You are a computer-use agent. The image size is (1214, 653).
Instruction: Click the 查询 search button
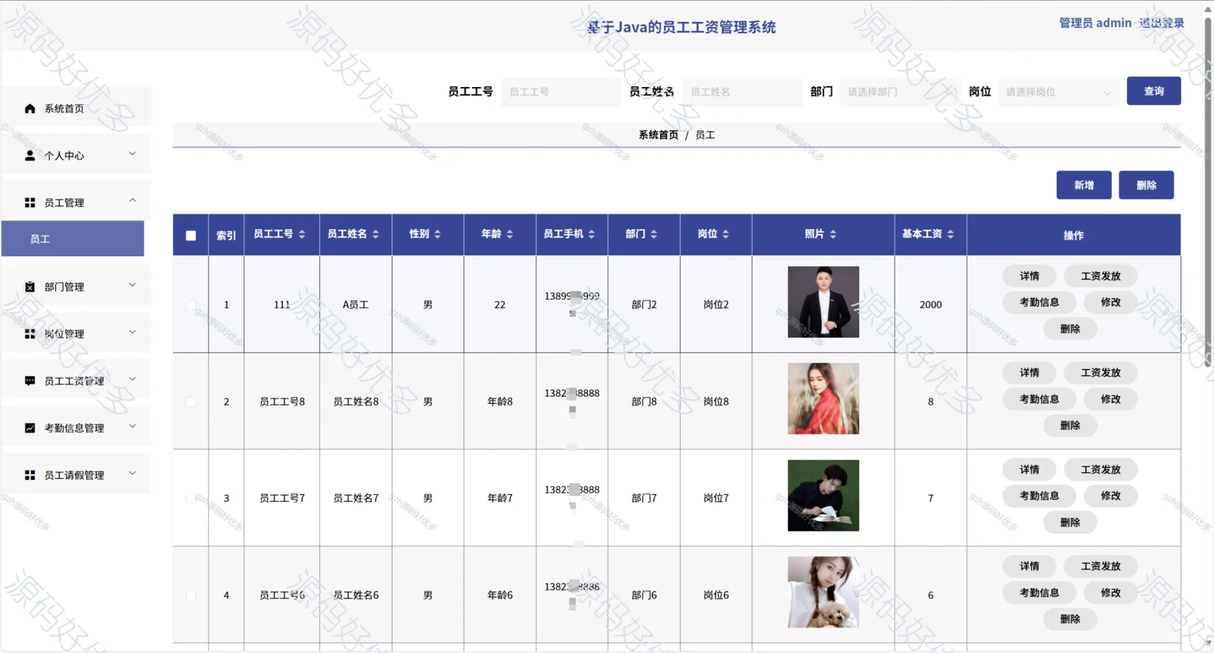[1153, 91]
